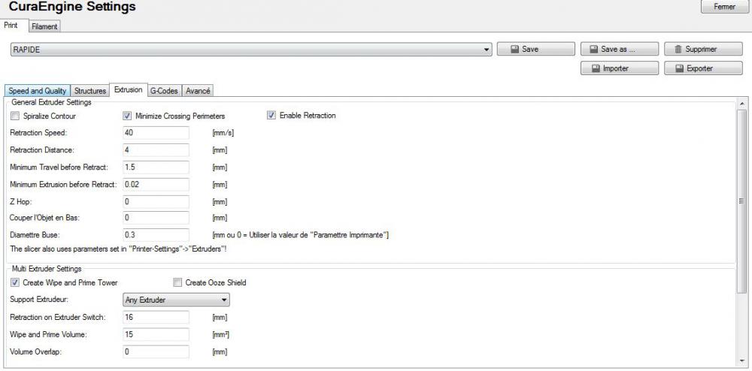752x371 pixels.
Task: Open the RAPIDE profile dropdown
Action: coord(251,50)
